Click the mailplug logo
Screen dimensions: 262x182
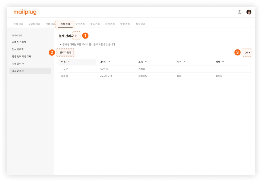25,12
